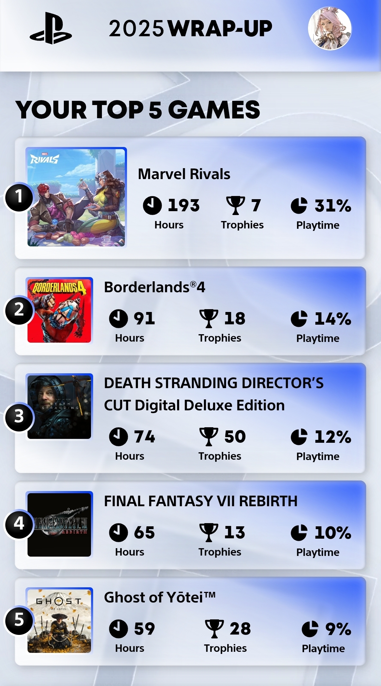The height and width of the screenshot is (686, 381).
Task: Click the Marvel Rivals hours clock icon
Action: [x=152, y=206]
